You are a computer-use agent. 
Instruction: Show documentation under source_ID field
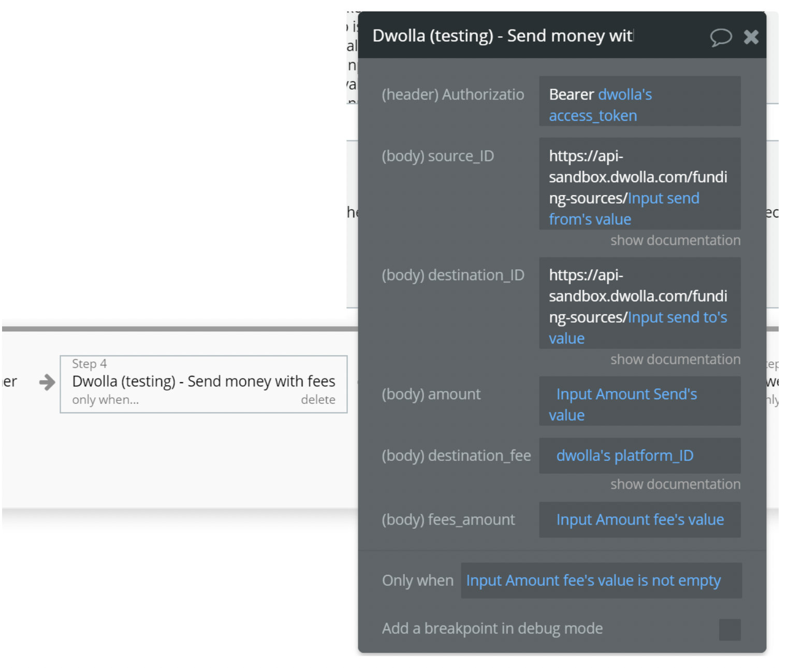click(675, 240)
